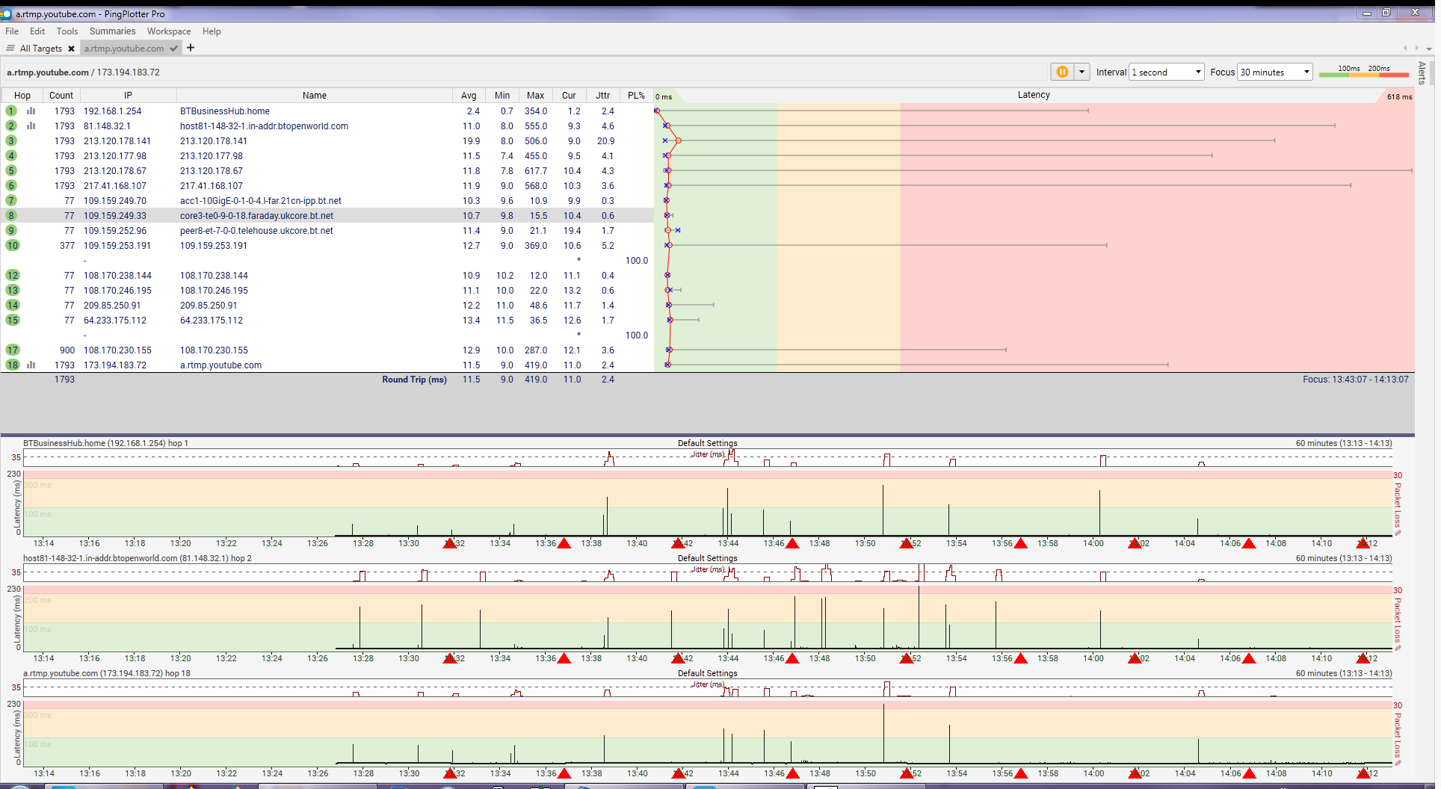Click the hop 12 green number circle

pyautogui.click(x=13, y=275)
